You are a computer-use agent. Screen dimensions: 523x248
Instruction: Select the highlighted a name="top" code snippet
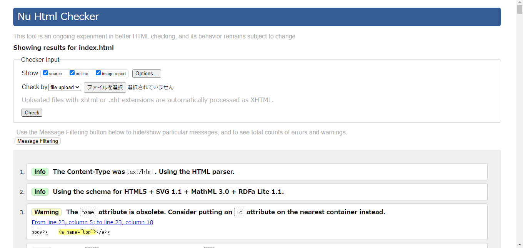point(77,232)
